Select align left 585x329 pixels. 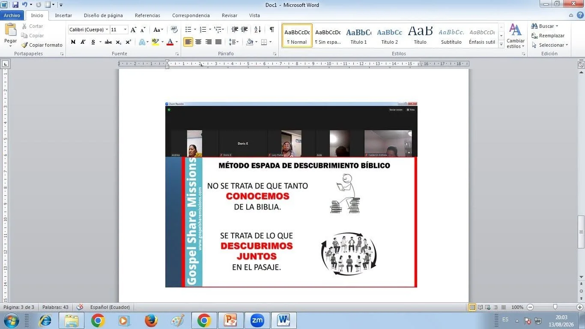(x=188, y=42)
